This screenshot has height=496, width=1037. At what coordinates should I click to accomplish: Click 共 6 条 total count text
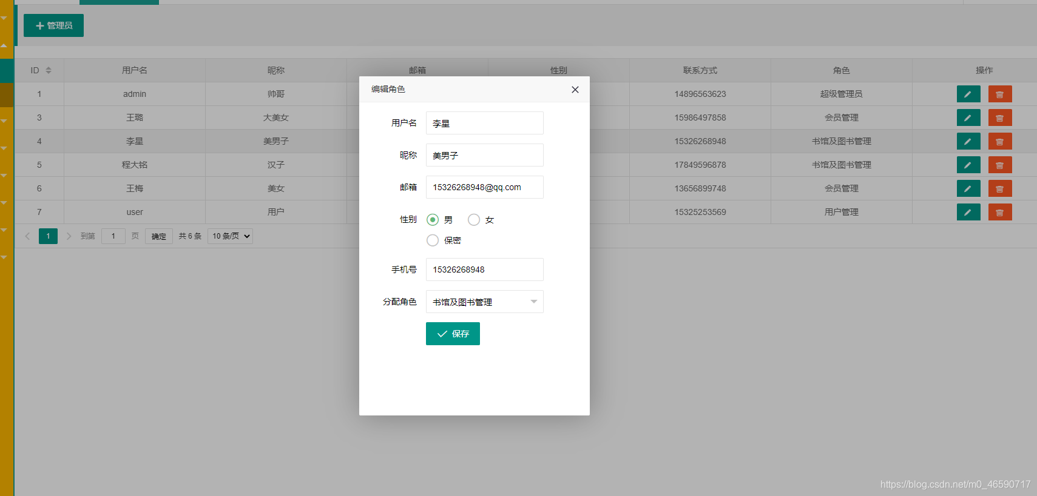pos(190,236)
